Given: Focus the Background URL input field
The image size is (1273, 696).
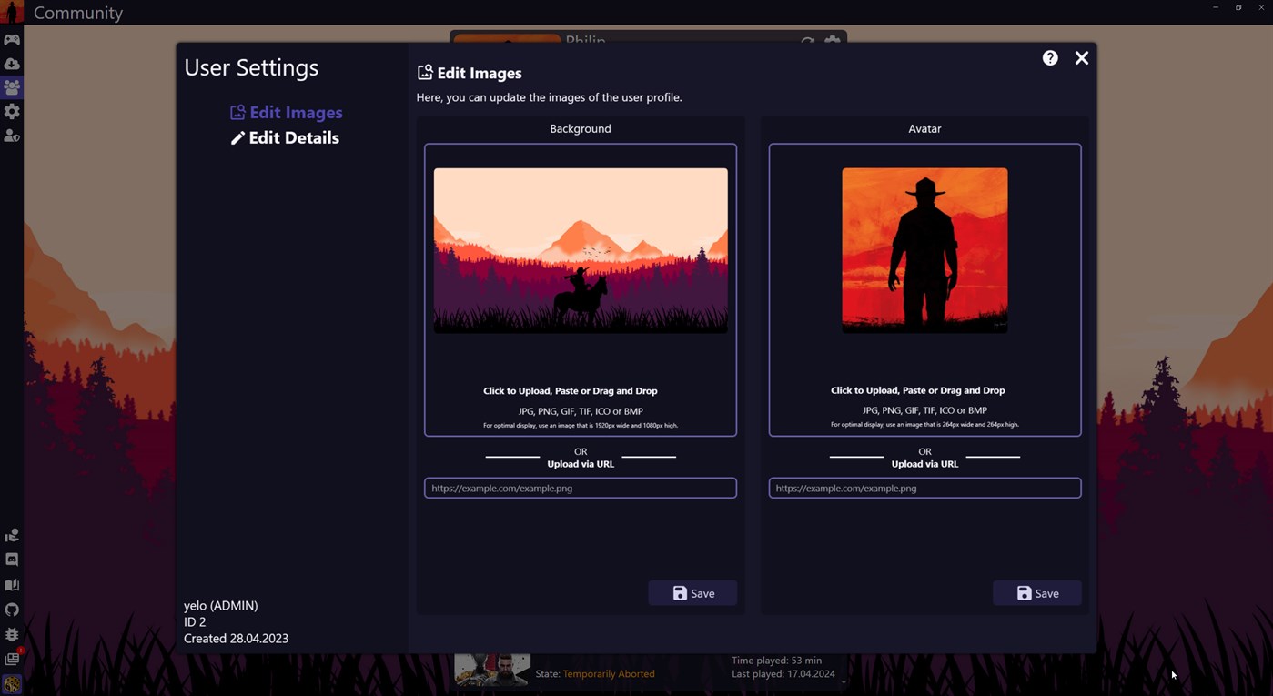Looking at the screenshot, I should [x=581, y=489].
